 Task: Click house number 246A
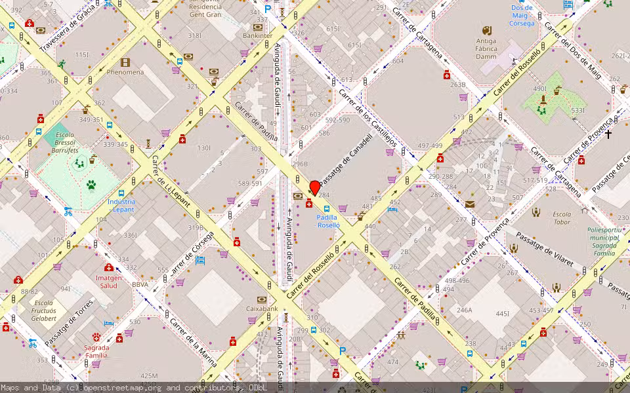point(464,310)
